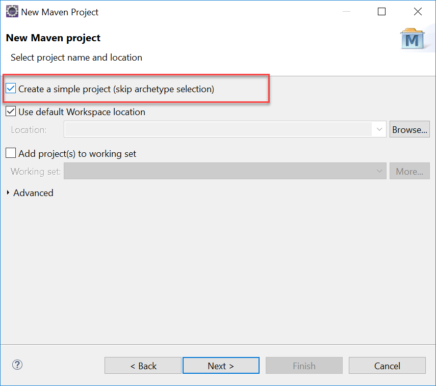The image size is (436, 386).
Task: Click the wizard icon in the title bar
Action: click(11, 11)
